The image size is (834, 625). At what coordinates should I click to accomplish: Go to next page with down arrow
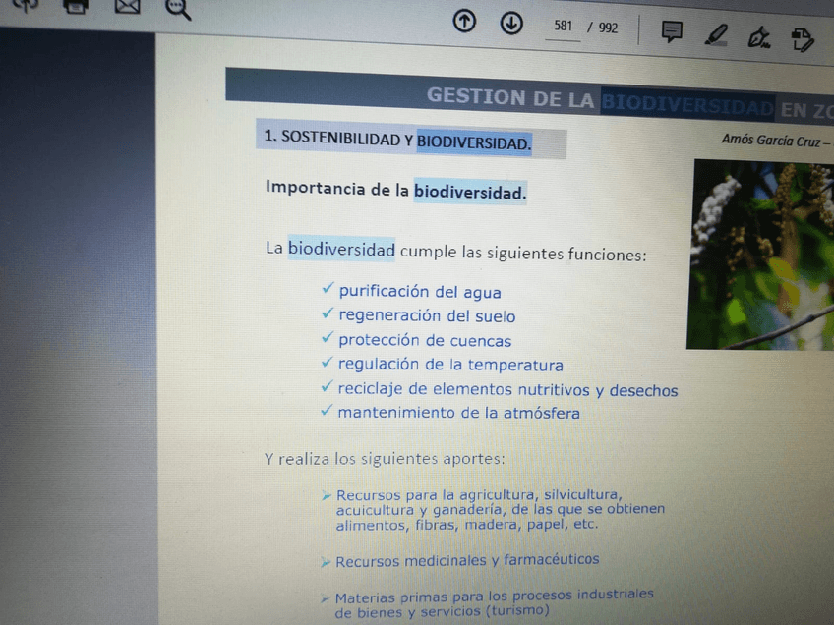510,23
